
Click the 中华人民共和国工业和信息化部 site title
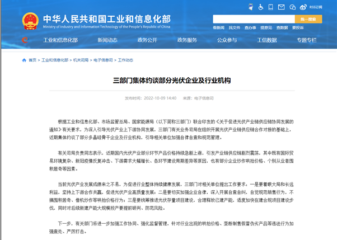click(107, 19)
